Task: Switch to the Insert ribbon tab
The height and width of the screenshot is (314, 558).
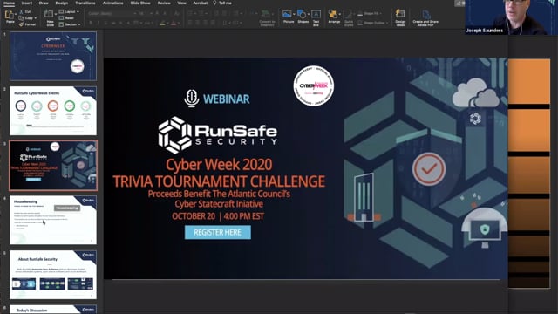Action: click(x=27, y=3)
